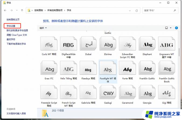Open 调整 ClearType 文本 link

[x=17, y=35]
